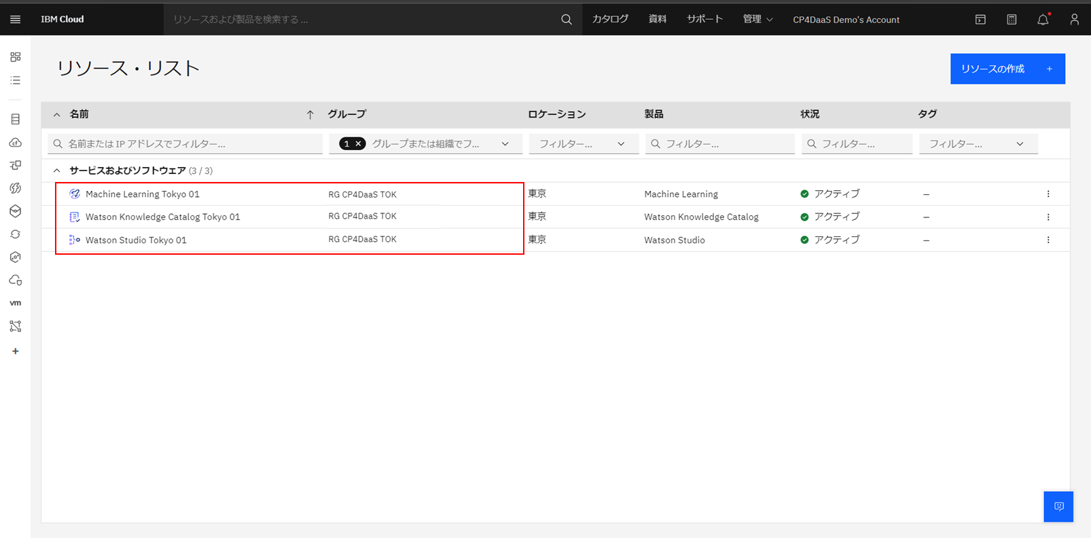Open the cloud with lock sidebar icon
1091x538 pixels.
click(16, 280)
